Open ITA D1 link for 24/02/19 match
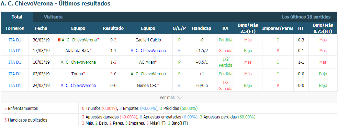 pyautogui.click(x=15, y=85)
